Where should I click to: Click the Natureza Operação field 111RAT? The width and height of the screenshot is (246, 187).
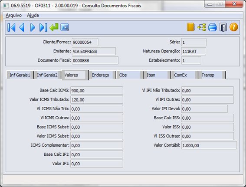[194, 51]
